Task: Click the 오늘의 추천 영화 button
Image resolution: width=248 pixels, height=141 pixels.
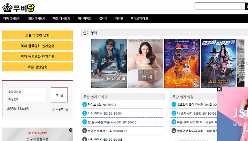Action: coord(38,35)
